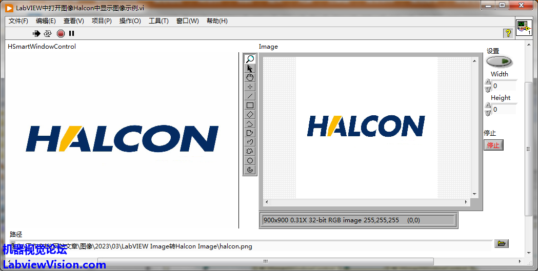Screen dimensions: 538x271
Task: Toggle the 设置 switch button
Action: [499, 61]
